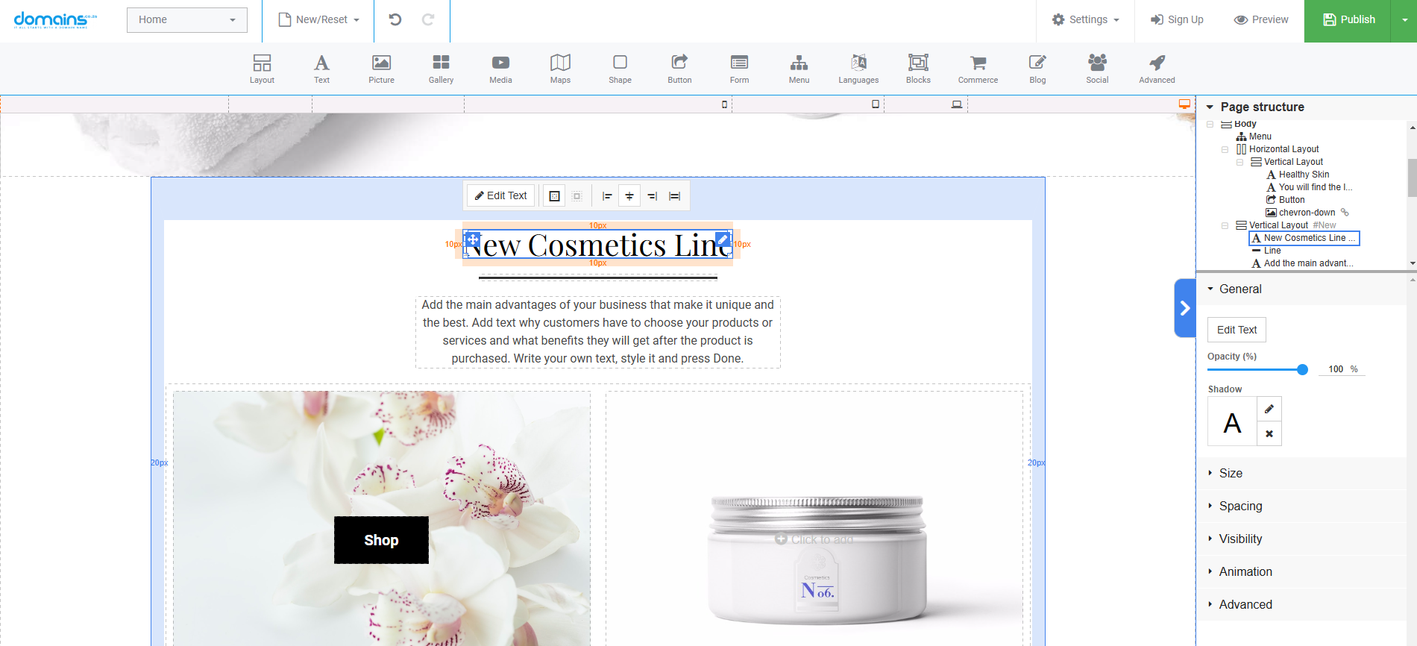Click Edit Text in floating toolbar
This screenshot has height=646, width=1417.
[x=501, y=195]
